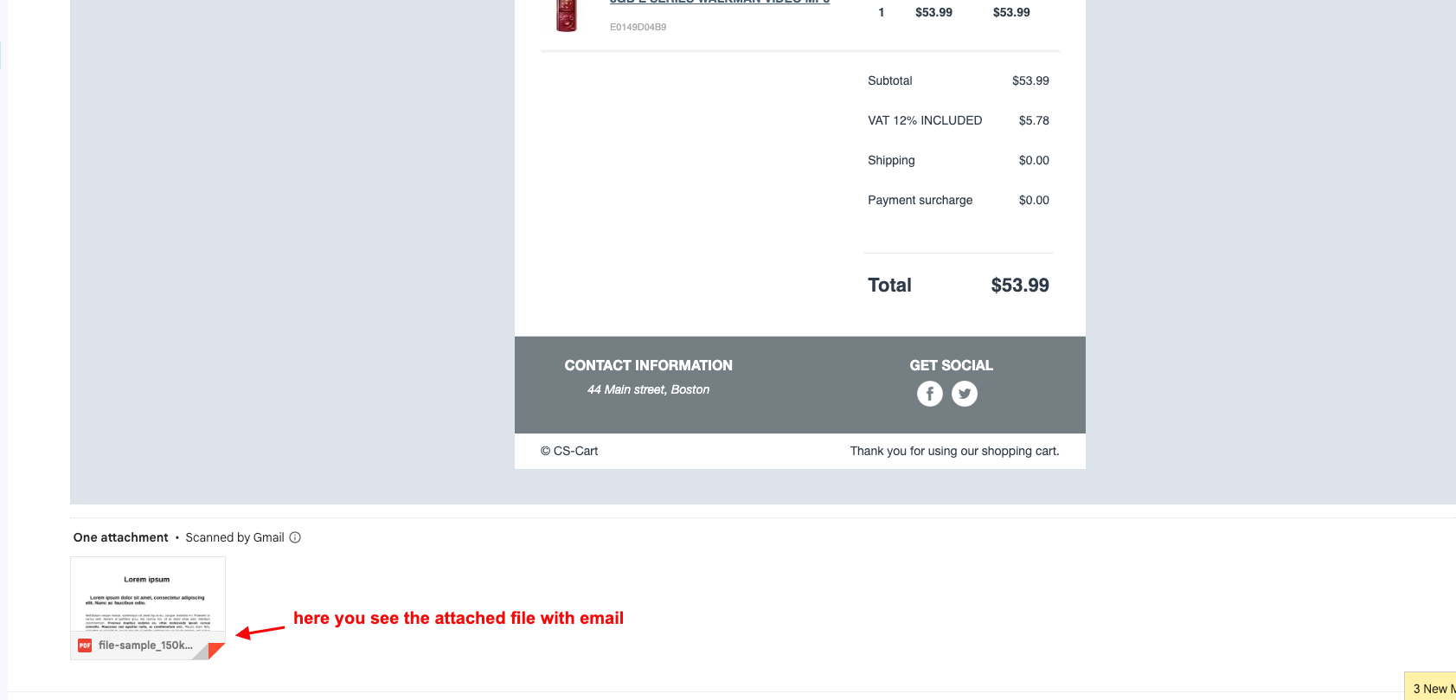Click the red annotation about attached file
The height and width of the screenshot is (700, 1456).
click(458, 618)
